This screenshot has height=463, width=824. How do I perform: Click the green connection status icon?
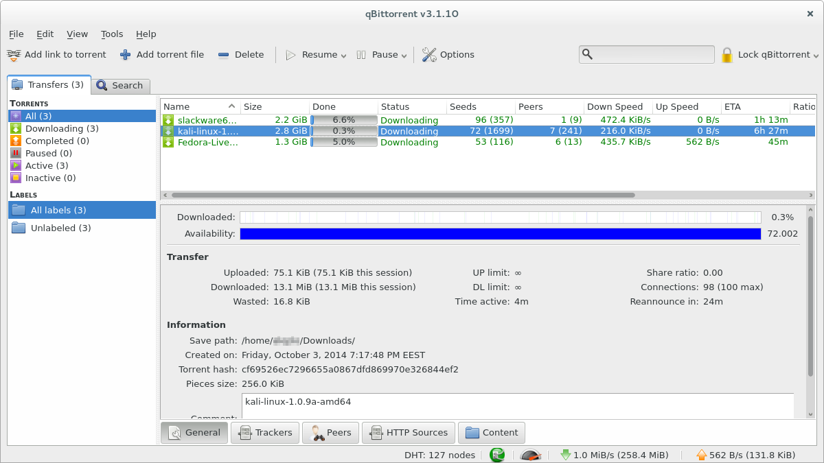(497, 455)
